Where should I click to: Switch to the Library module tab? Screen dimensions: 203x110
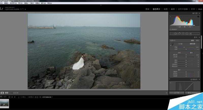pyautogui.click(x=147, y=9)
